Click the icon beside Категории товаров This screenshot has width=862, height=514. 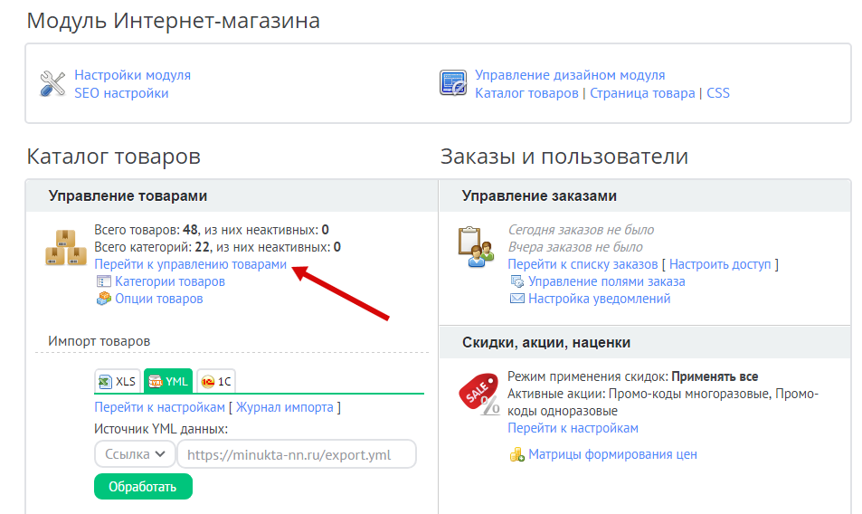[103, 281]
